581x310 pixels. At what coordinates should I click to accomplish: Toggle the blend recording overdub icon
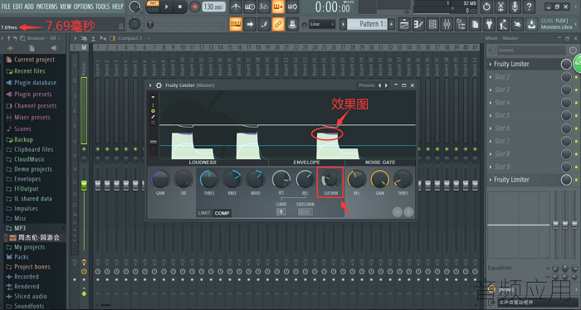click(x=278, y=7)
